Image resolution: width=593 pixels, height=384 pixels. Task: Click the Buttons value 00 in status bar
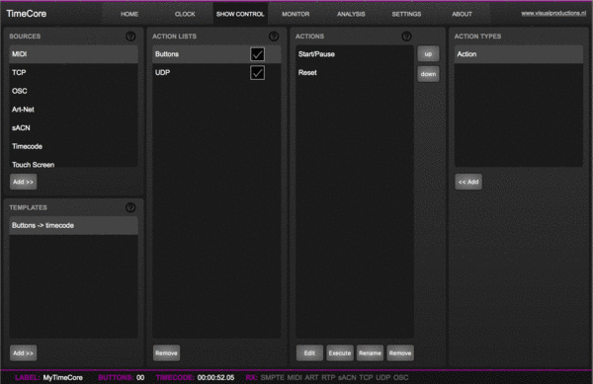[140, 377]
